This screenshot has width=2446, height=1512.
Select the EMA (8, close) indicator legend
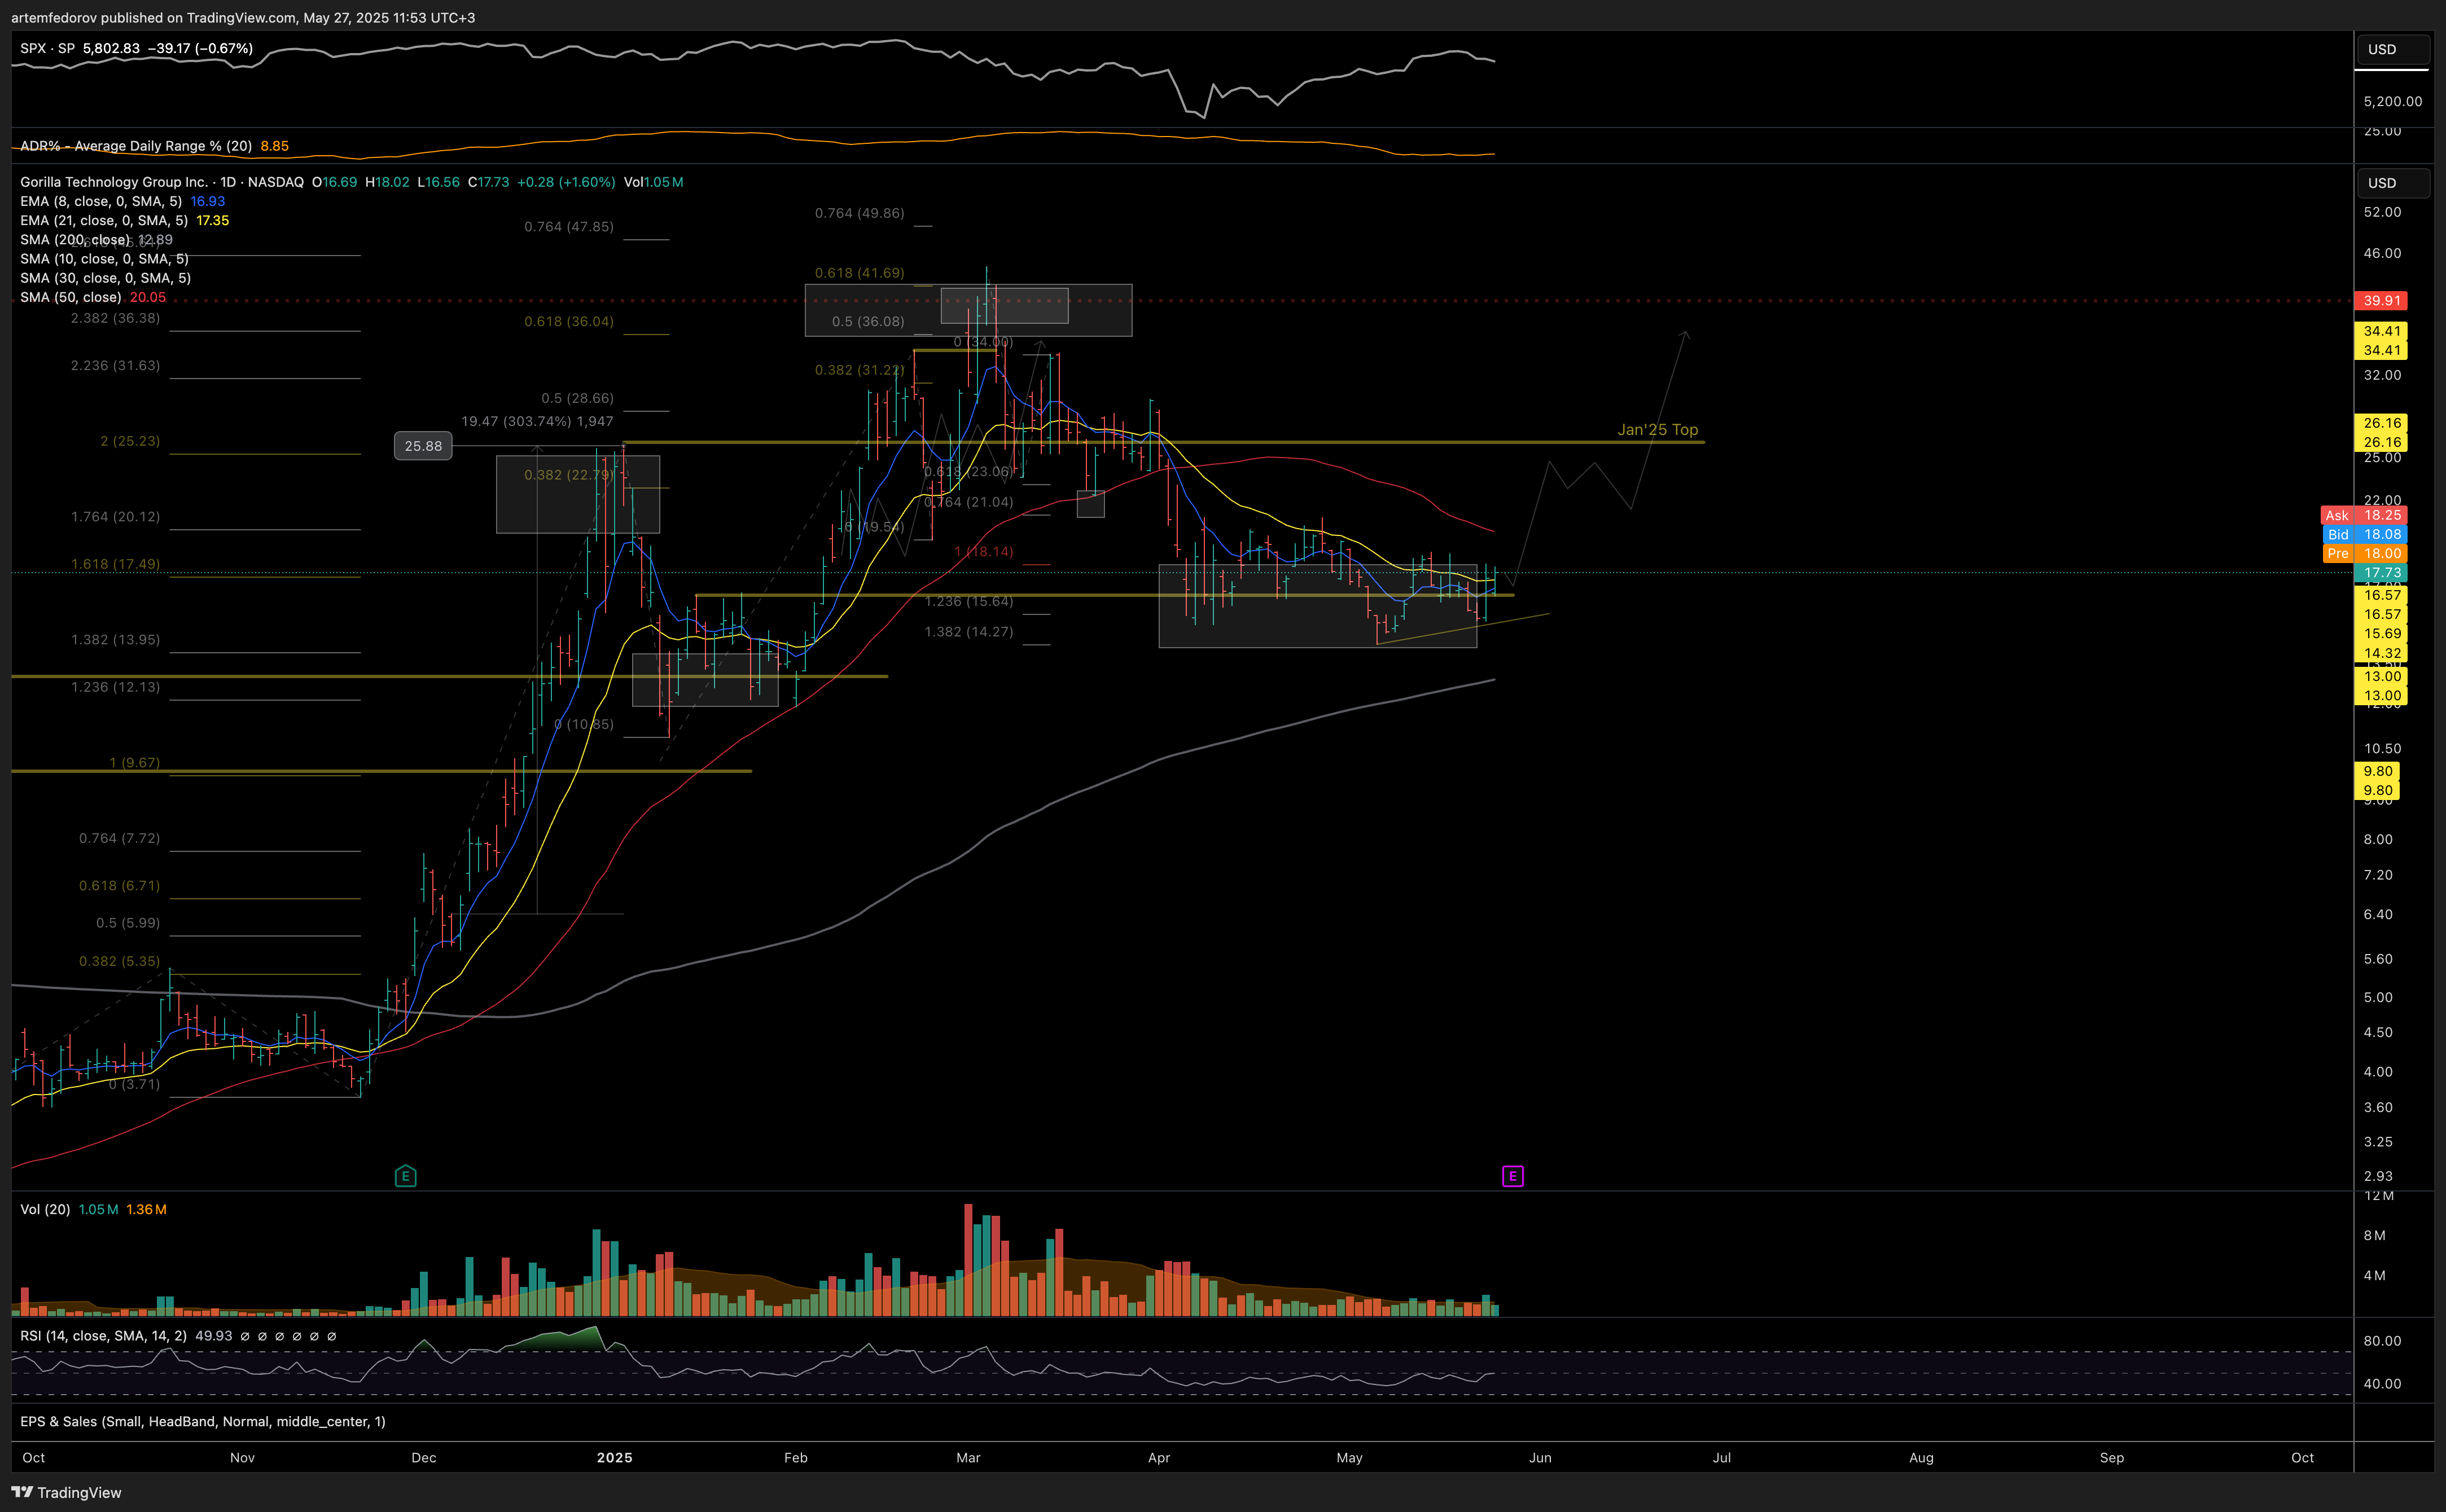[x=101, y=201]
